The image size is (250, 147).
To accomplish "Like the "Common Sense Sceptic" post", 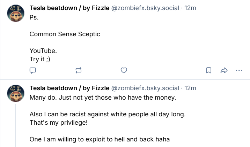I will click(x=123, y=70).
